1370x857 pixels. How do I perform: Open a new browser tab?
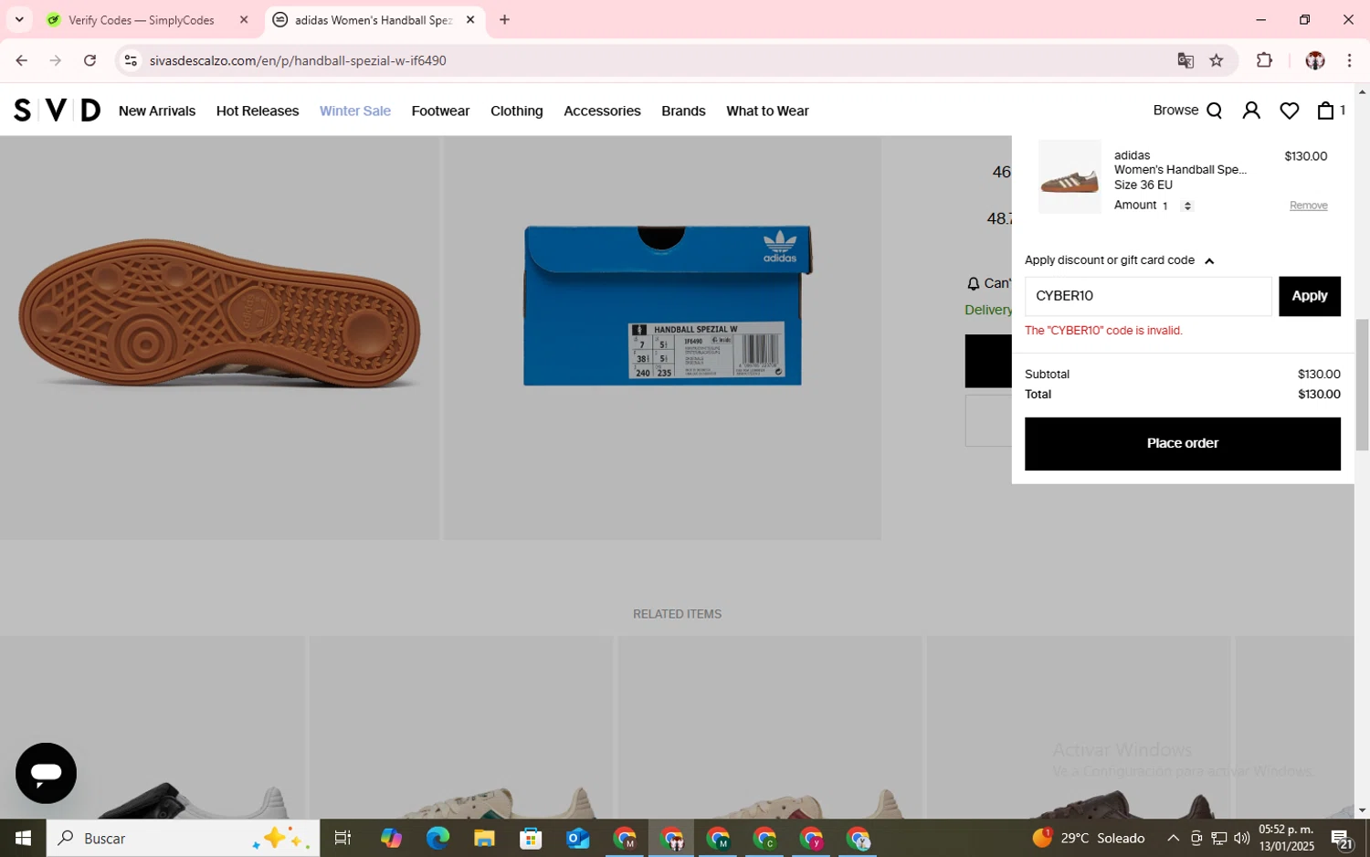point(504,19)
